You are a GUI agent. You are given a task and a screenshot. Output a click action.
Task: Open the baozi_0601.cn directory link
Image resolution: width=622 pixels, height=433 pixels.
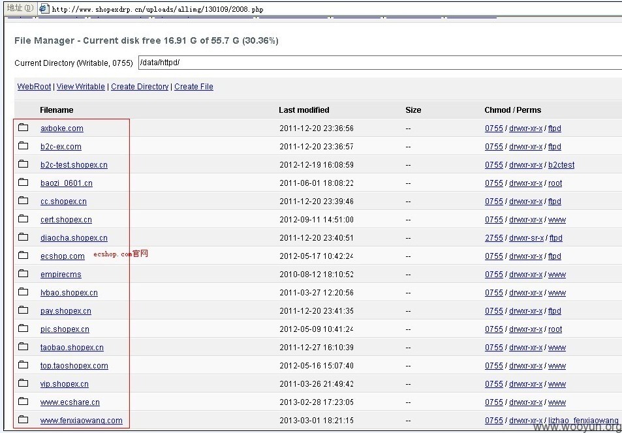click(66, 183)
